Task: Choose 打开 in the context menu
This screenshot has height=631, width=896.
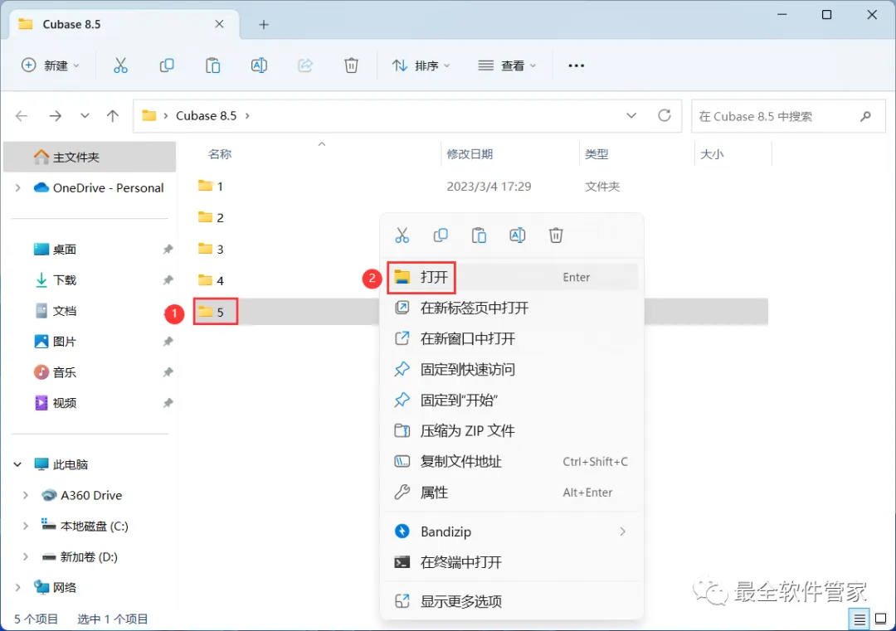Action: (512, 278)
